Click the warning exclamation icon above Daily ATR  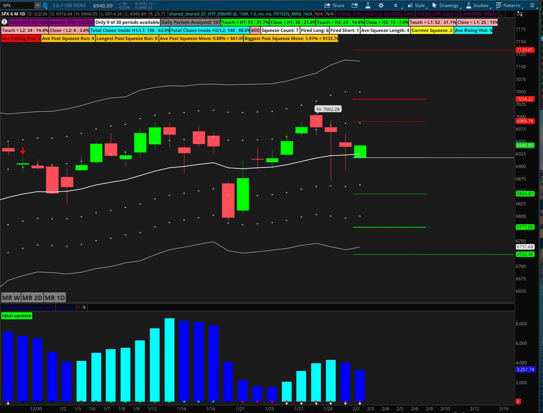click(x=4, y=21)
